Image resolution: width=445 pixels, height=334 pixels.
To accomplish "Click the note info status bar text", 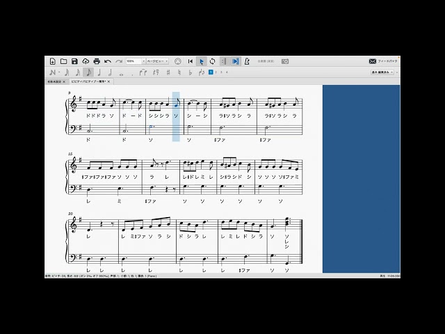I will click(101, 276).
